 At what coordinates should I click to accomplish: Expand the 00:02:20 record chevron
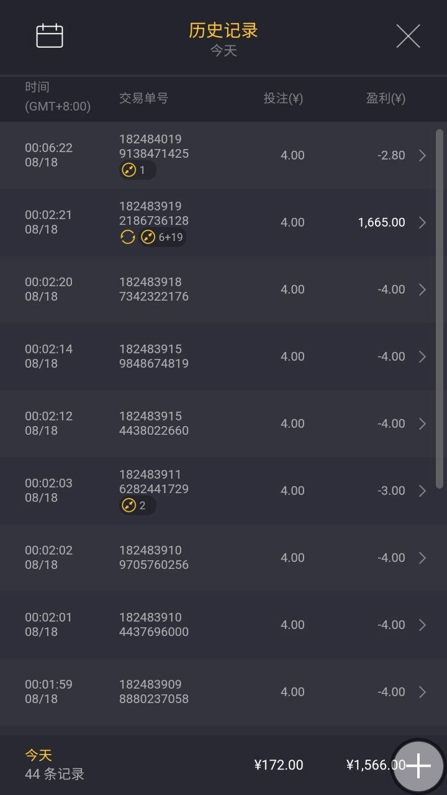click(x=422, y=289)
